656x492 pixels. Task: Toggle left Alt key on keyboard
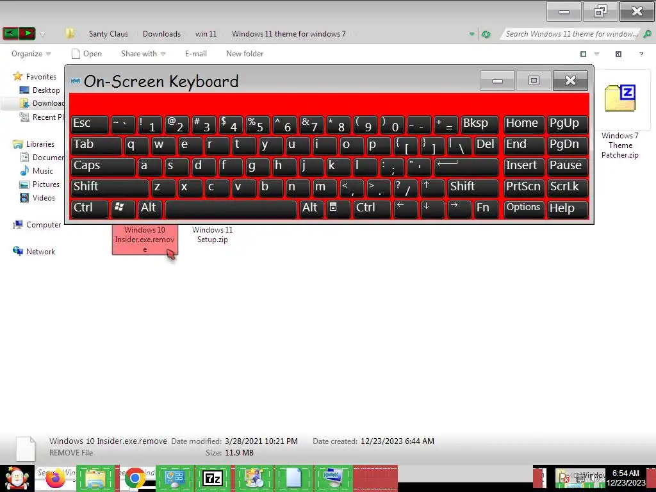pos(150,209)
